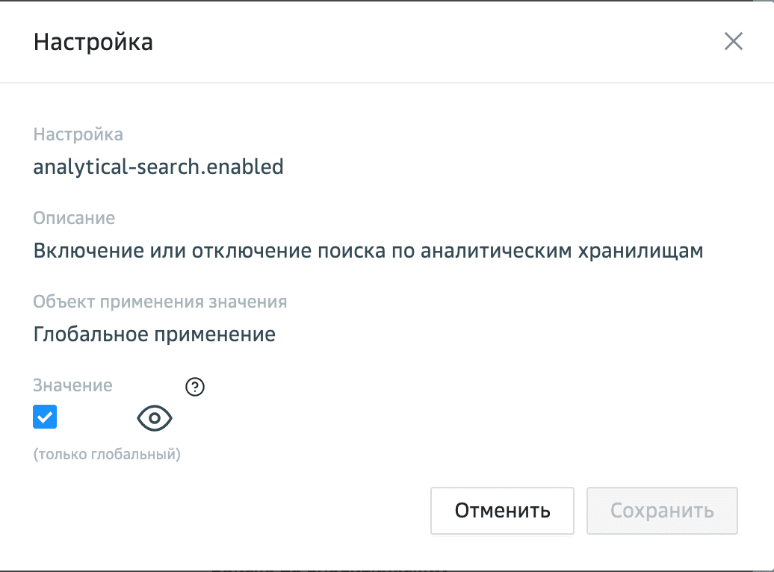Click the dialog title Настройка
Image resolution: width=774 pixels, height=572 pixels.
(x=93, y=42)
